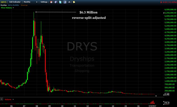Screen dimensions: 177x107
Task: Click the 3,000,000.00 price axis label
Action: (x=170, y=55)
